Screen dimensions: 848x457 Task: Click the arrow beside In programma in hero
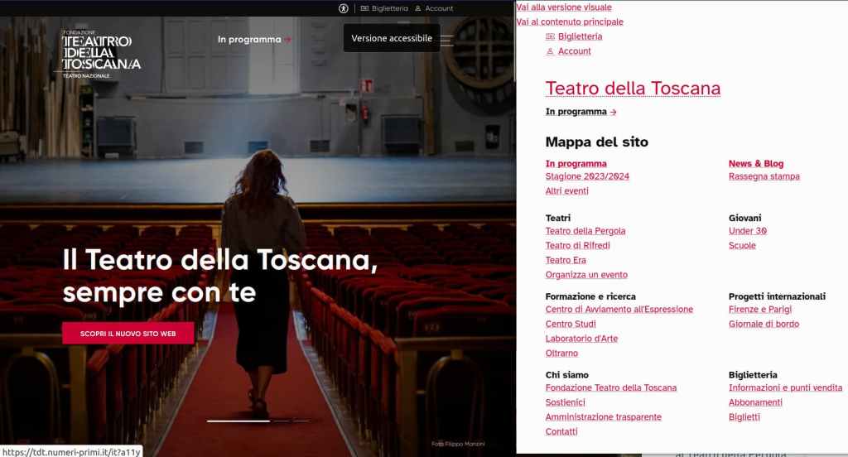pyautogui.click(x=288, y=40)
